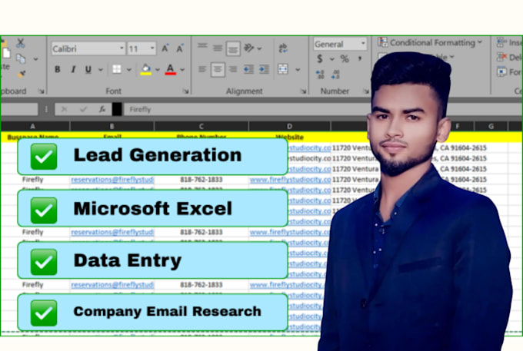The height and width of the screenshot is (351, 523).
Task: Expand the Borders options arrow
Action: (128, 70)
